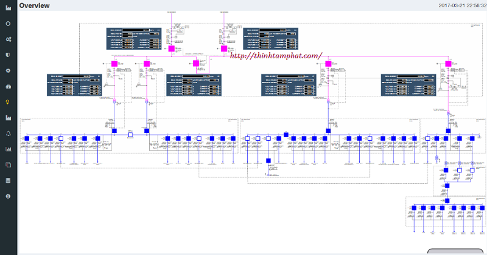Click the info icon in sidebar
The width and height of the screenshot is (487, 255).
pyautogui.click(x=9, y=196)
